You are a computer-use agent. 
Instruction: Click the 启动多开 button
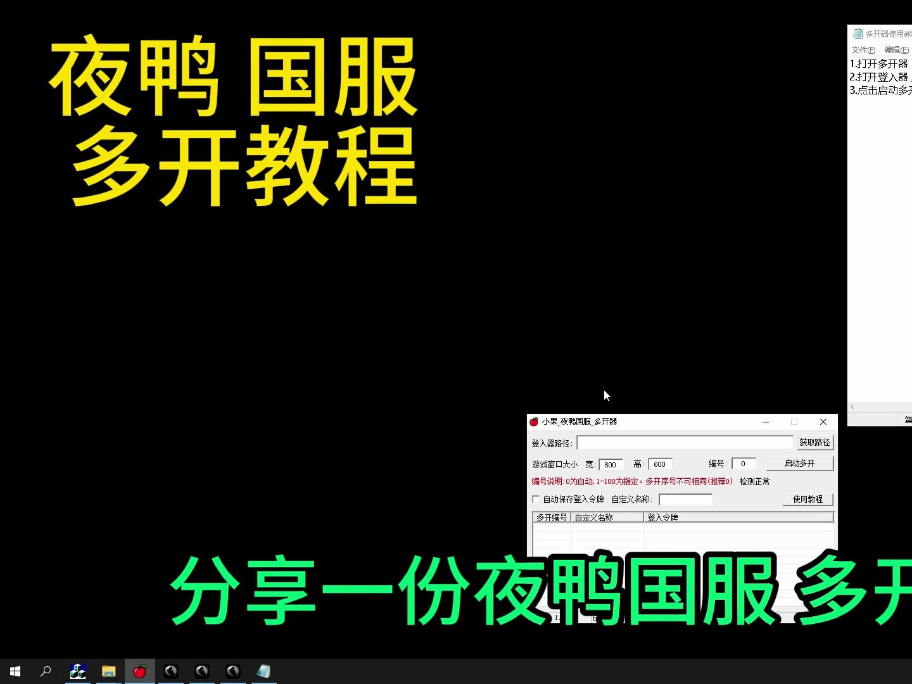click(x=800, y=464)
